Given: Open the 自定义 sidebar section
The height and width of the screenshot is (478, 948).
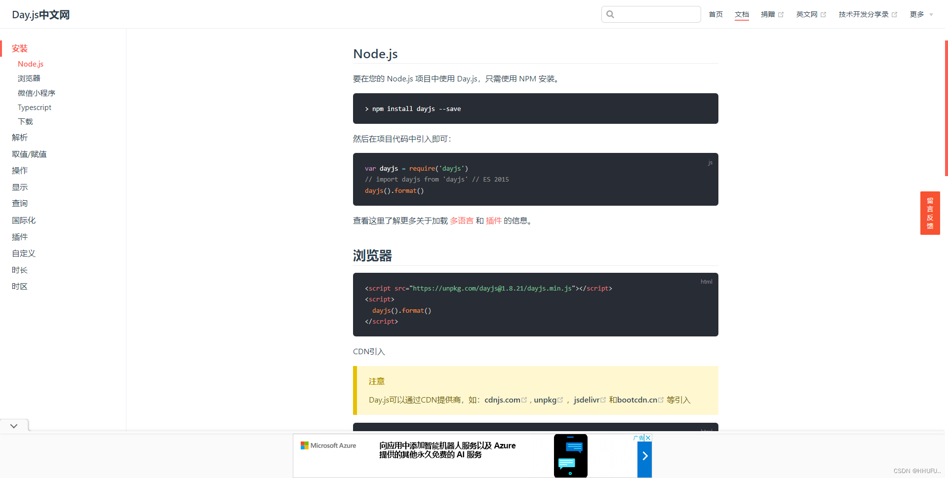Looking at the screenshot, I should [x=24, y=253].
